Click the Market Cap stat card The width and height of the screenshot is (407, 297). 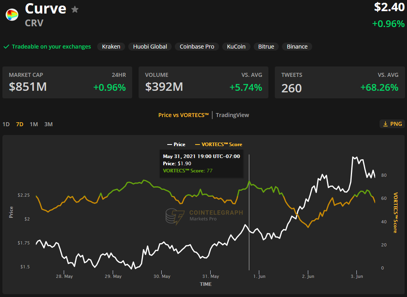click(67, 82)
